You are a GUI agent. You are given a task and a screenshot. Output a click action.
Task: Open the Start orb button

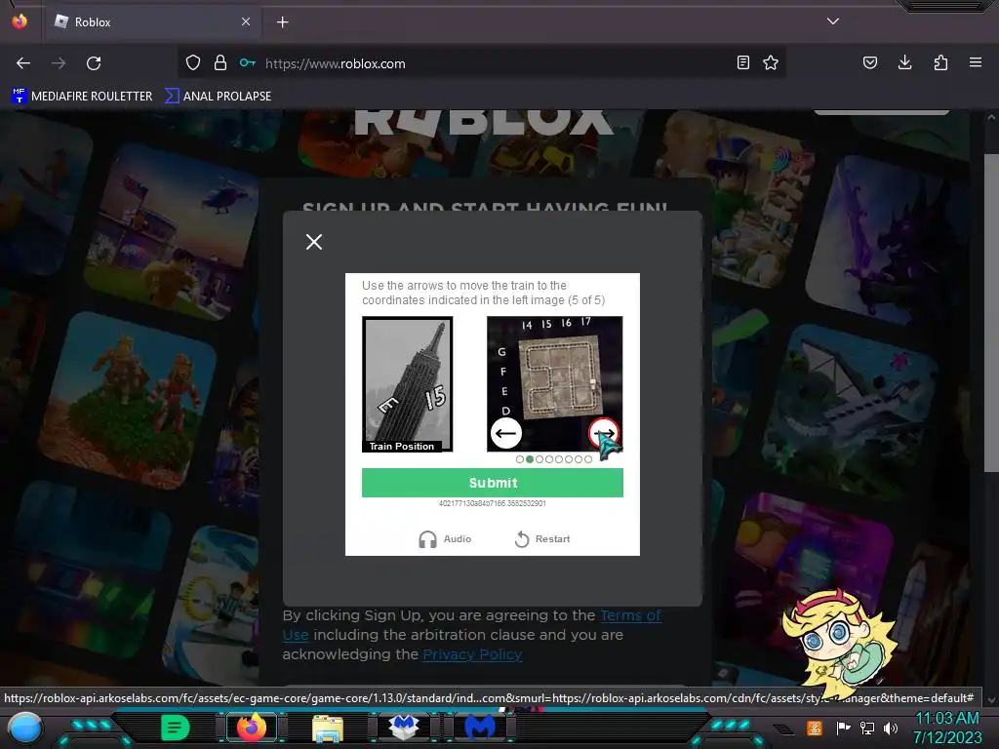click(x=24, y=729)
